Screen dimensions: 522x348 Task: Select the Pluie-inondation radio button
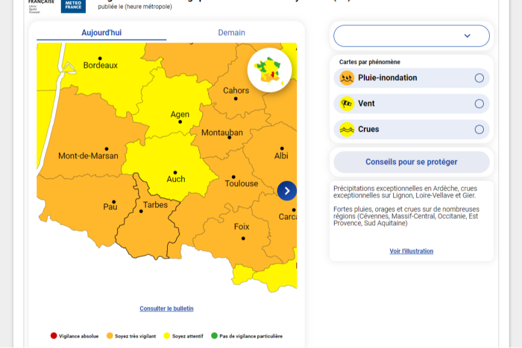pyautogui.click(x=479, y=78)
